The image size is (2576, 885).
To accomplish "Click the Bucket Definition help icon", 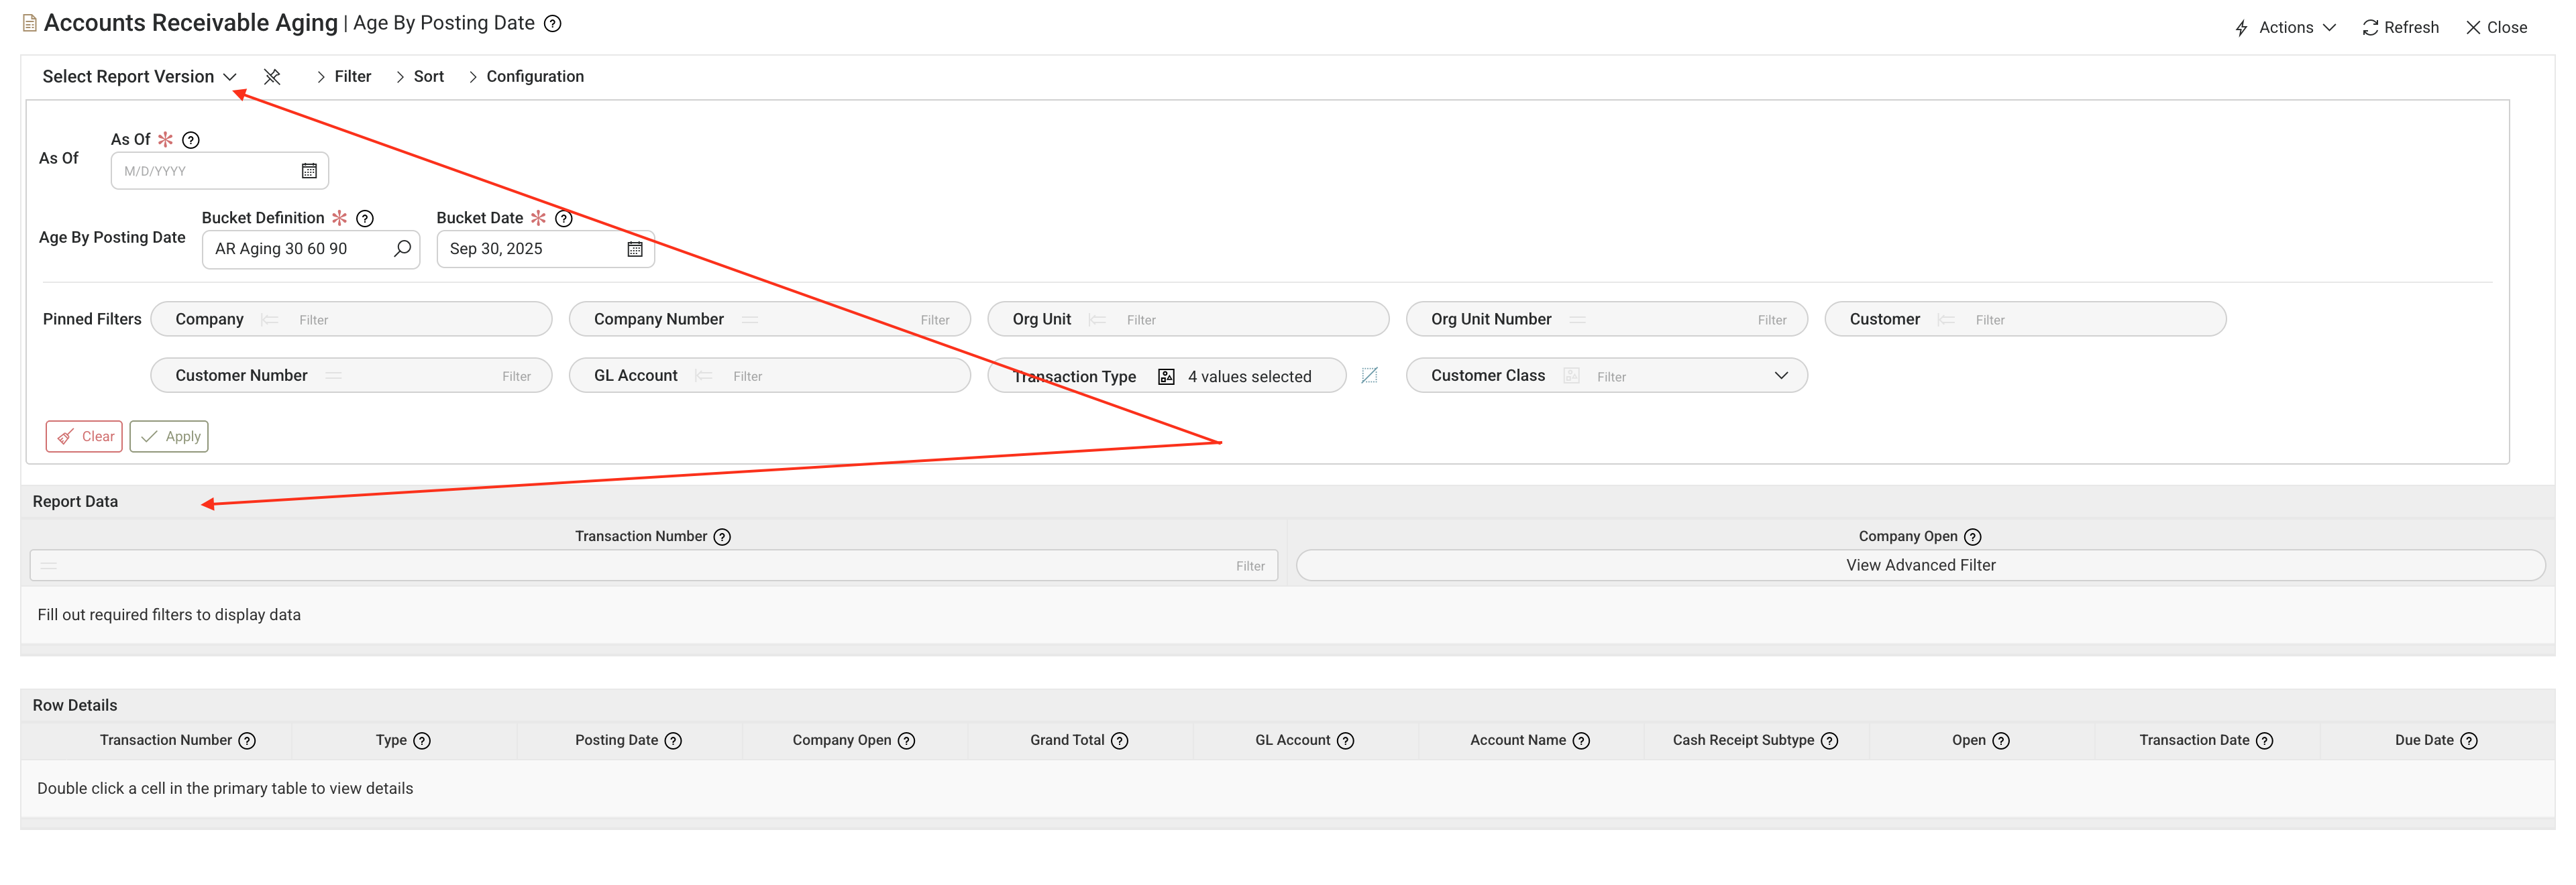I will click(x=365, y=219).
